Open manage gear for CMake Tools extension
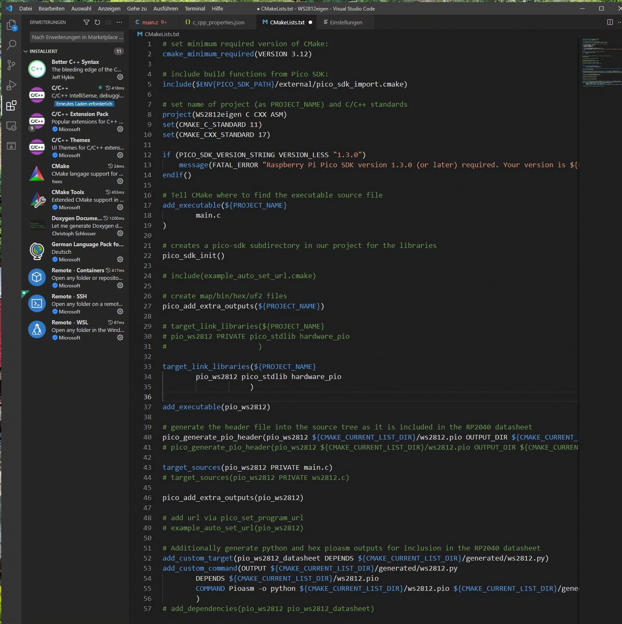Screen dimensions: 622x624 (x=120, y=207)
